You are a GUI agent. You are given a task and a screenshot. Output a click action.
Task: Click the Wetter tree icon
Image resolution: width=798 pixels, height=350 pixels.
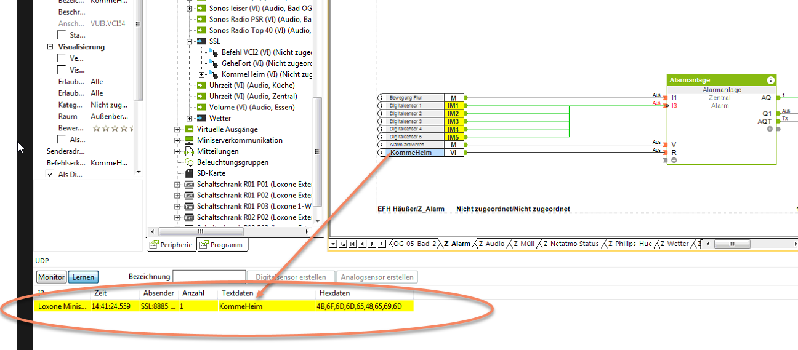coord(201,119)
